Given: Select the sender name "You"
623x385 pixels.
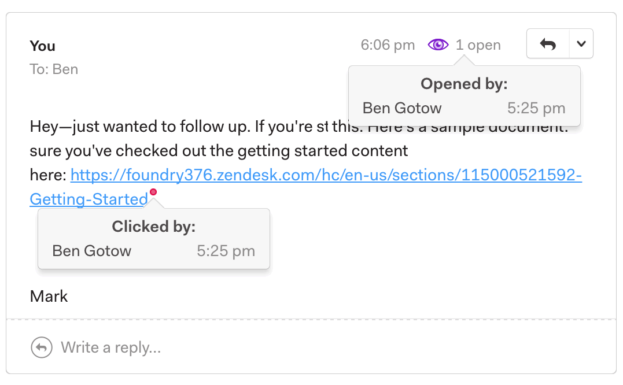Looking at the screenshot, I should click(43, 46).
